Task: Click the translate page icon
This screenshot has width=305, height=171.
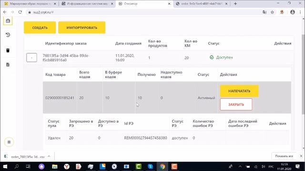Action: [x=264, y=12]
